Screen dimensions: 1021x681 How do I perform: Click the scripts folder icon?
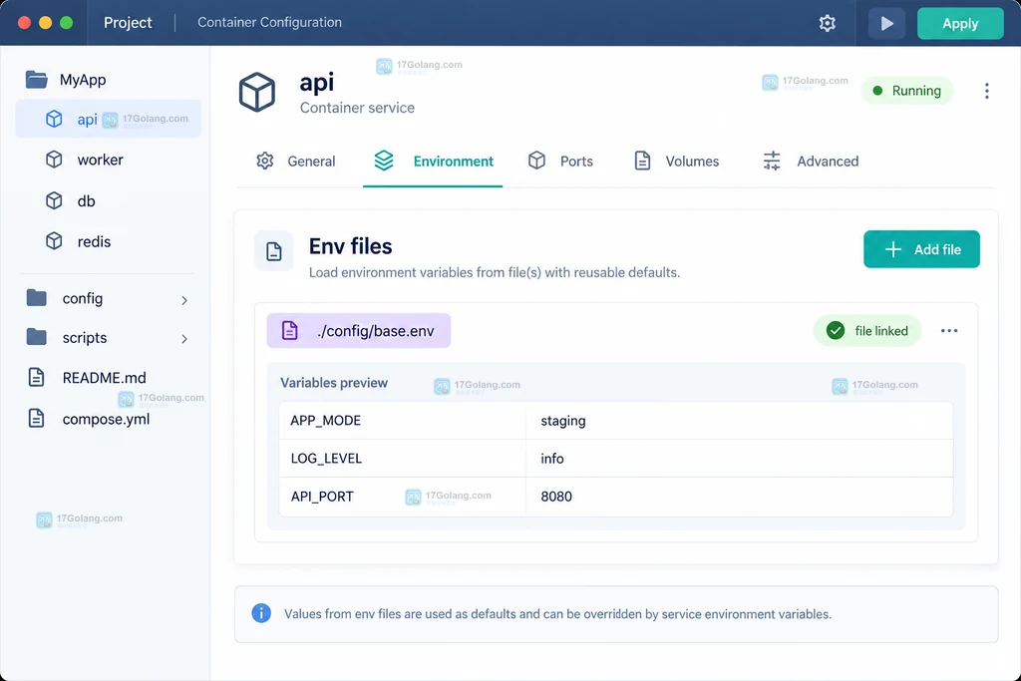[37, 337]
